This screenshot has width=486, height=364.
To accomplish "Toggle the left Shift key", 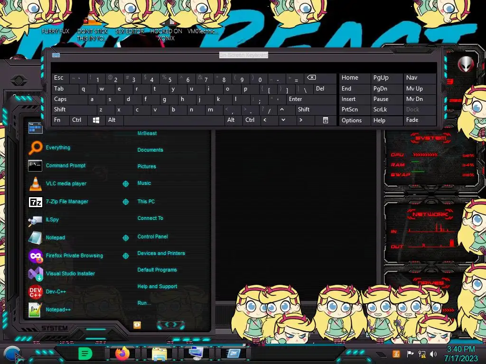I will click(x=74, y=109).
